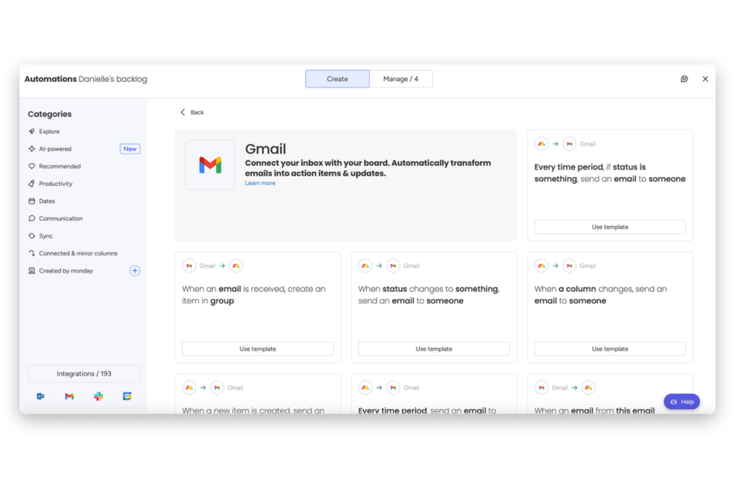Click monday icon on new item created card

coord(189,388)
